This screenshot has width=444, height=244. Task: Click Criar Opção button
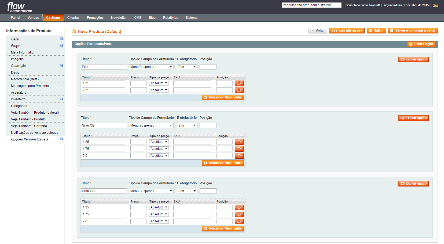(421, 44)
